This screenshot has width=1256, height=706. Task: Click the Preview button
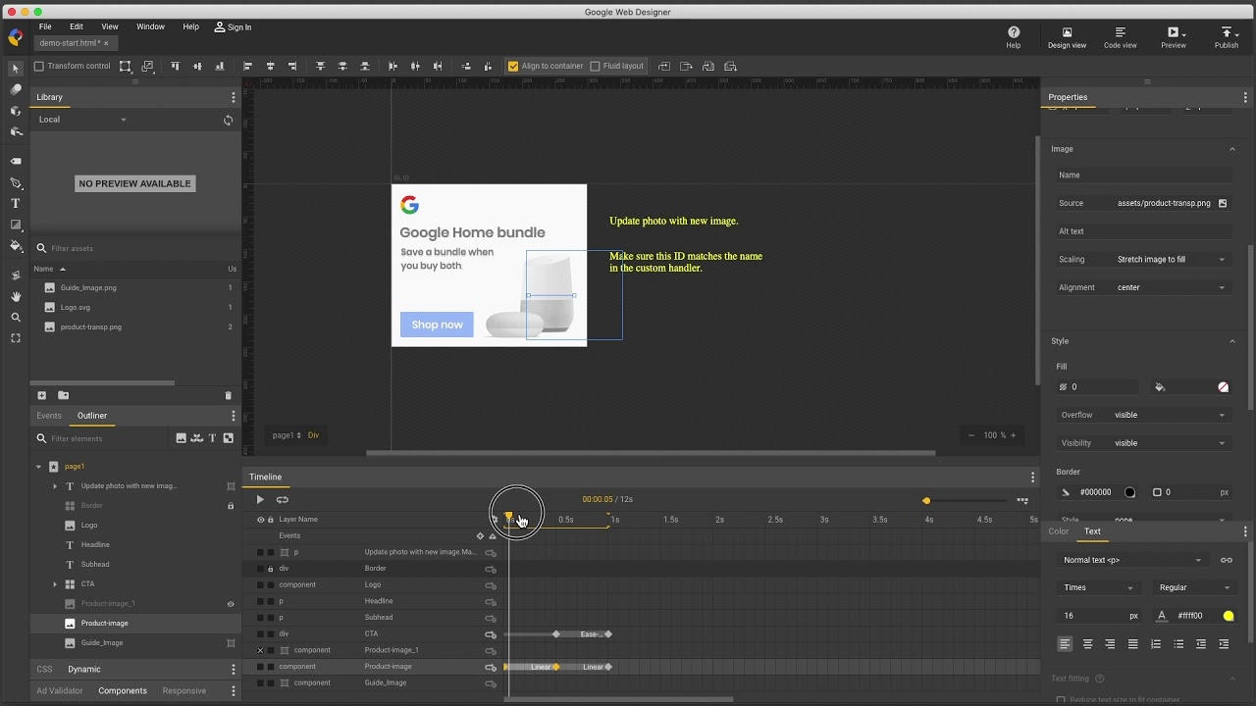(x=1174, y=37)
